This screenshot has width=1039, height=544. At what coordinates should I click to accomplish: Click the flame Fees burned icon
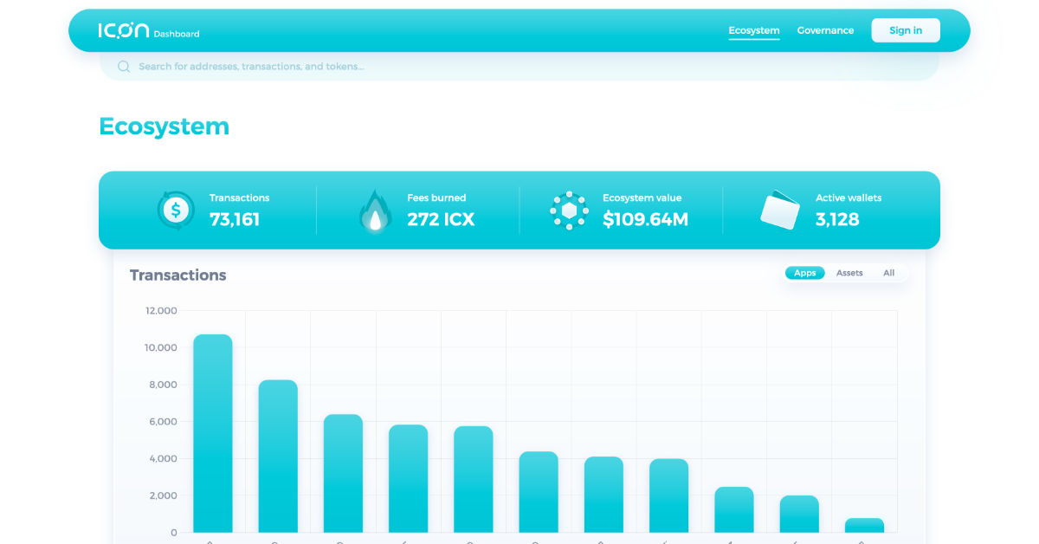[375, 211]
